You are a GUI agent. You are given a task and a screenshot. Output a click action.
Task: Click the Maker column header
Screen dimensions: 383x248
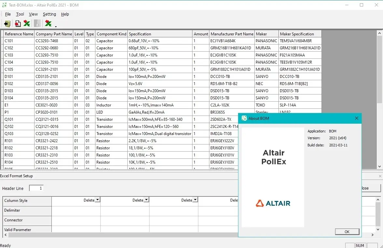point(266,34)
